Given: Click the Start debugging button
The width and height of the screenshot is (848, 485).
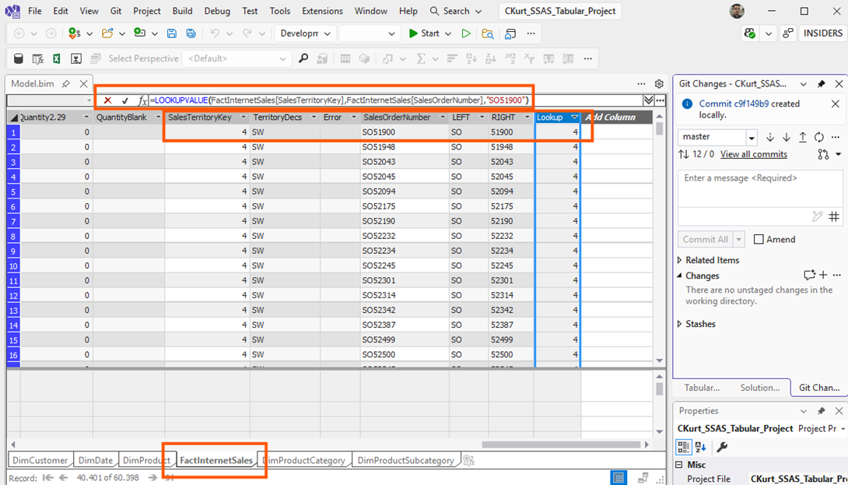Looking at the screenshot, I should [x=425, y=33].
